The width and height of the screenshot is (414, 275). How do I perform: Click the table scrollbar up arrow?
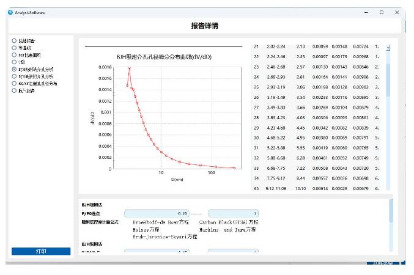[388, 48]
